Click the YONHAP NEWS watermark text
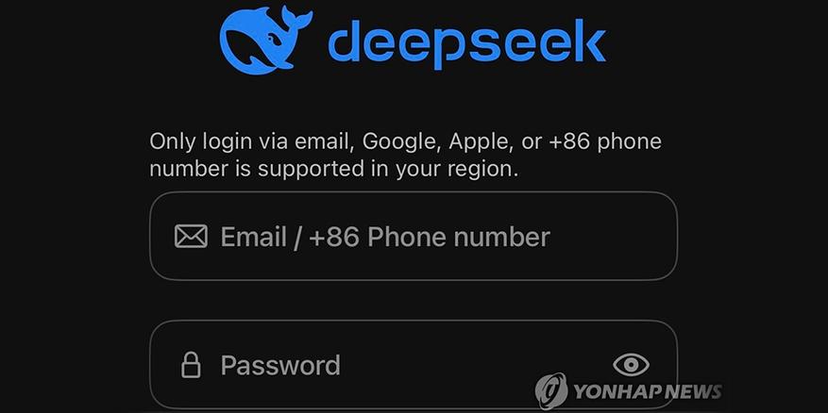The height and width of the screenshot is (413, 828). (648, 392)
